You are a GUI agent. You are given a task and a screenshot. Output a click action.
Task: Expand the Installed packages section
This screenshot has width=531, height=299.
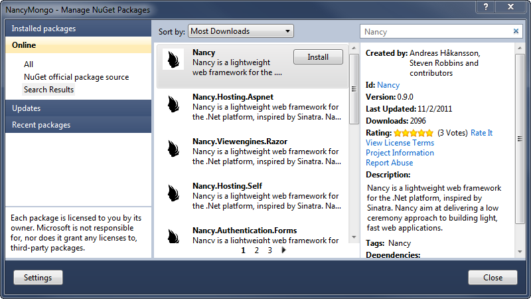tap(78, 29)
